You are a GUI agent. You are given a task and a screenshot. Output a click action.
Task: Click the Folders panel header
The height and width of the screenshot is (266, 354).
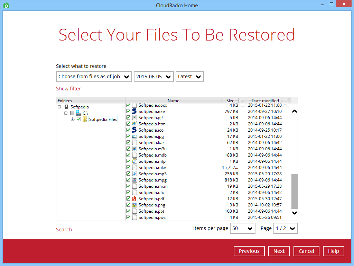[x=91, y=101]
